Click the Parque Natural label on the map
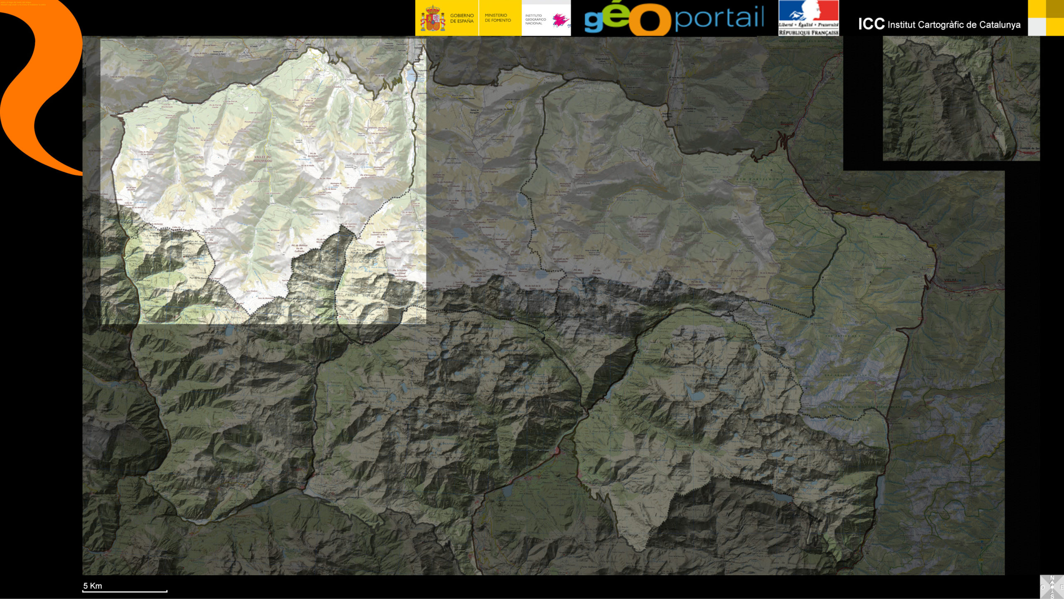This screenshot has width=1064, height=599. click(362, 295)
